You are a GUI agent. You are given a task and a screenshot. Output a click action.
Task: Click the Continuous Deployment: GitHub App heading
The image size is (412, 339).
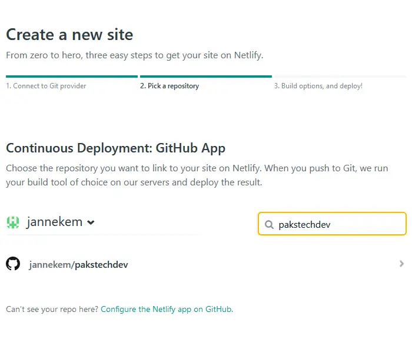click(115, 148)
